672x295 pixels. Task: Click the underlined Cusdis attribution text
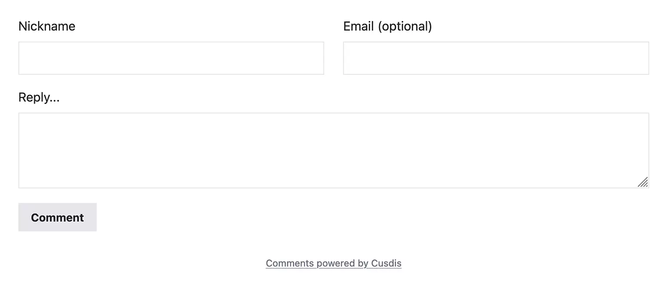click(333, 263)
